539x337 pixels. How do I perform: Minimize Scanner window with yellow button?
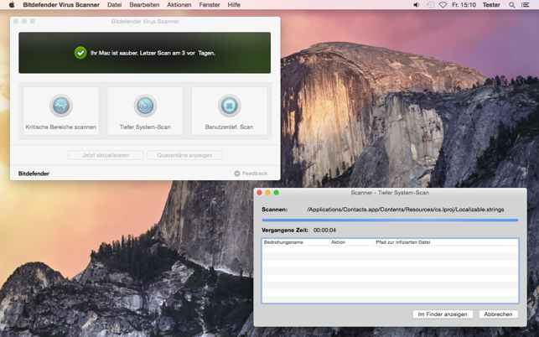pyautogui.click(x=267, y=193)
